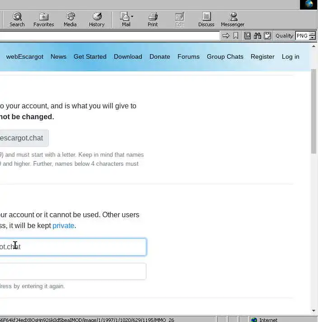This screenshot has height=322, width=318.
Task: Step Quality selector up
Action: click(313, 34)
